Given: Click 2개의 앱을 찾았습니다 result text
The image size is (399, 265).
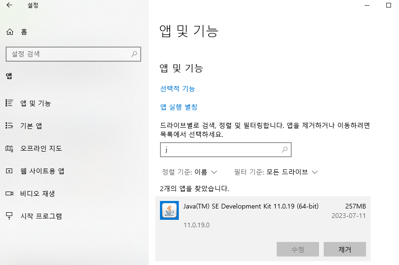Looking at the screenshot, I should pos(194,189).
